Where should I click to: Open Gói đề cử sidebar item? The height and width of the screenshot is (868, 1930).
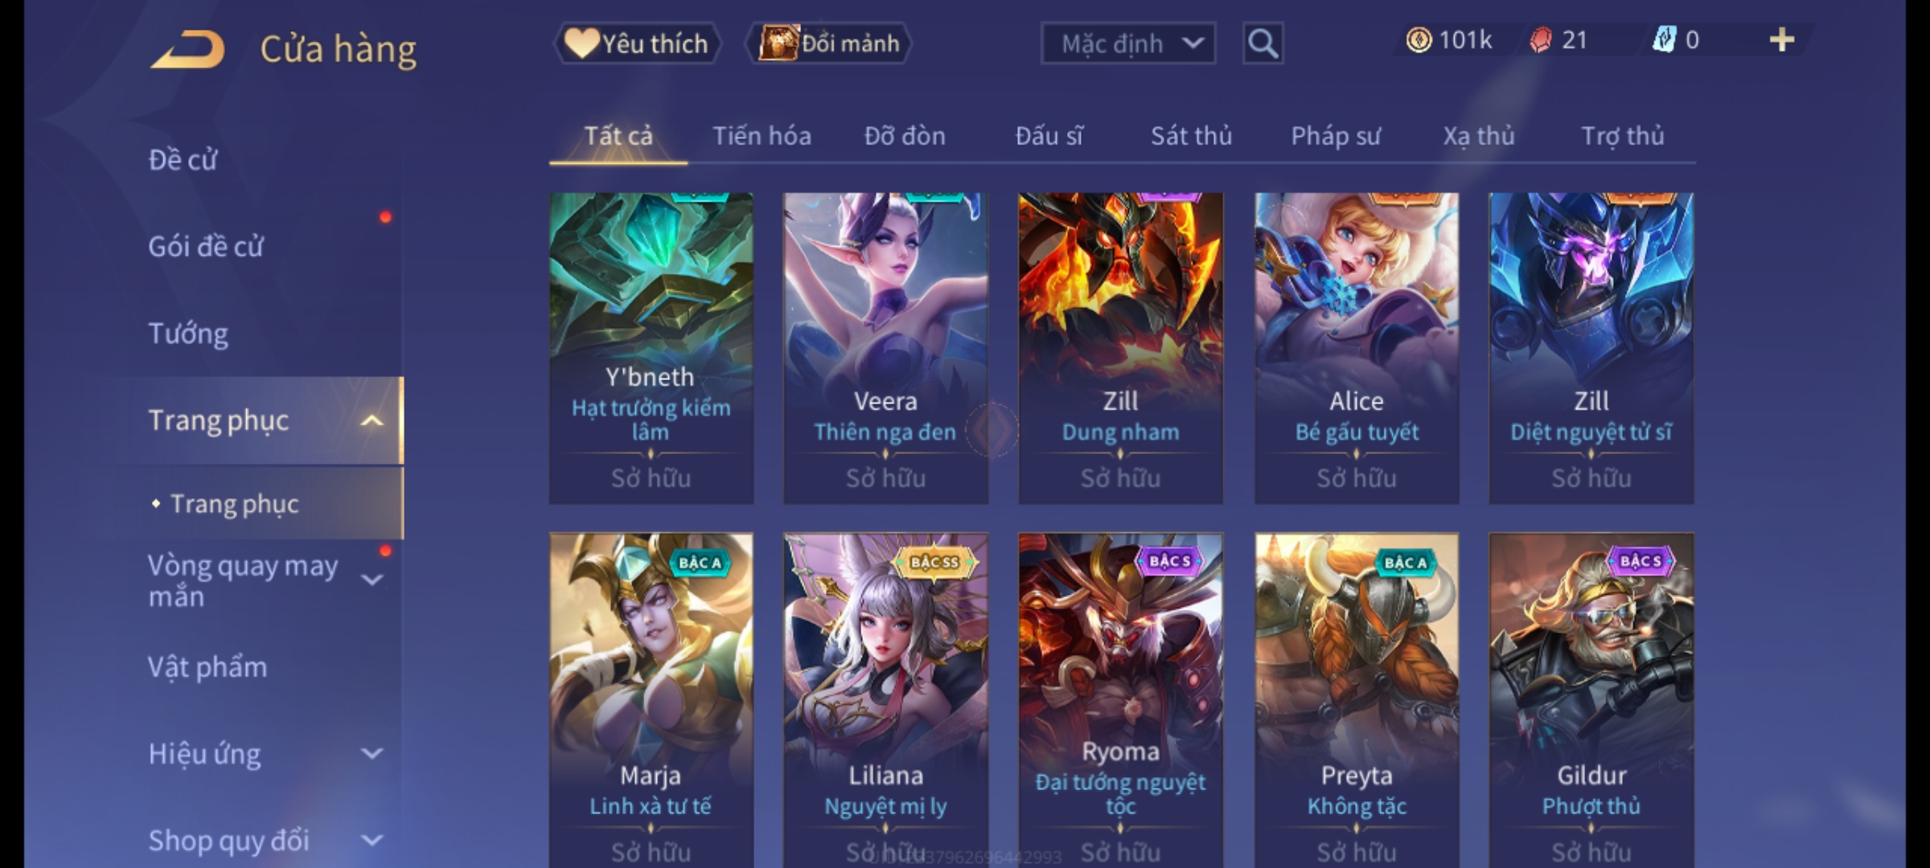[206, 247]
